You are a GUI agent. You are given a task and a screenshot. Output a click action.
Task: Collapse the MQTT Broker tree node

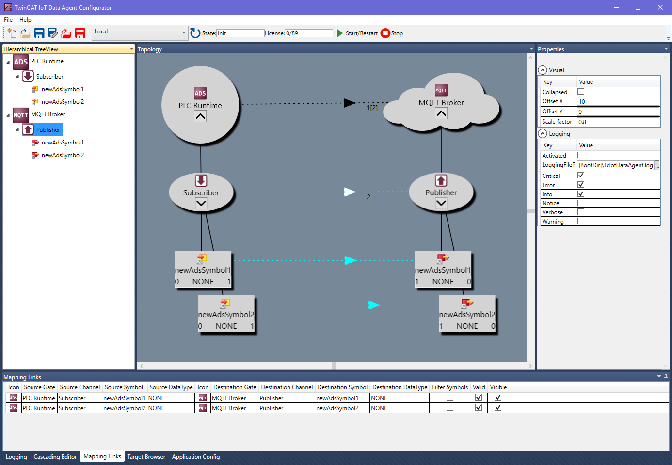coord(8,115)
